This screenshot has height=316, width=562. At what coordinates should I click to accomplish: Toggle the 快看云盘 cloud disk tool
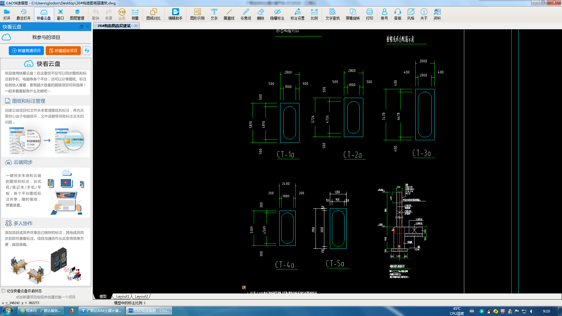44,14
